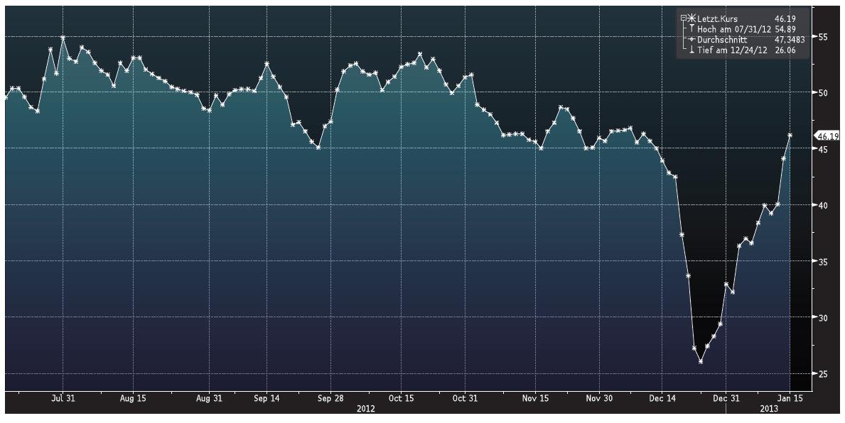Click the 26.06 low value in legend
The image size is (845, 423).
tap(785, 50)
